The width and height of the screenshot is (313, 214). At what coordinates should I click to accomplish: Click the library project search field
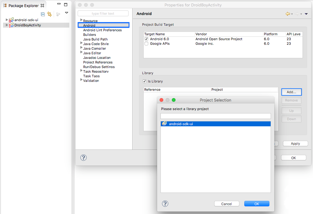coord(215,116)
